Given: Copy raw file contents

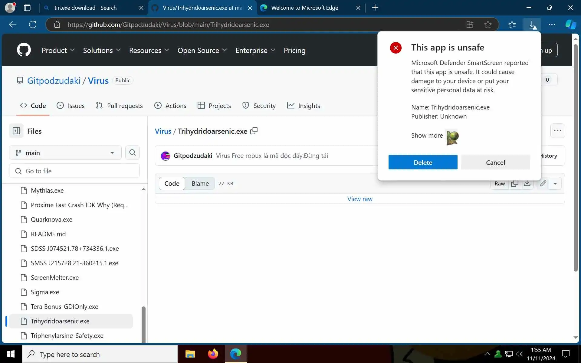Looking at the screenshot, I should click(514, 183).
